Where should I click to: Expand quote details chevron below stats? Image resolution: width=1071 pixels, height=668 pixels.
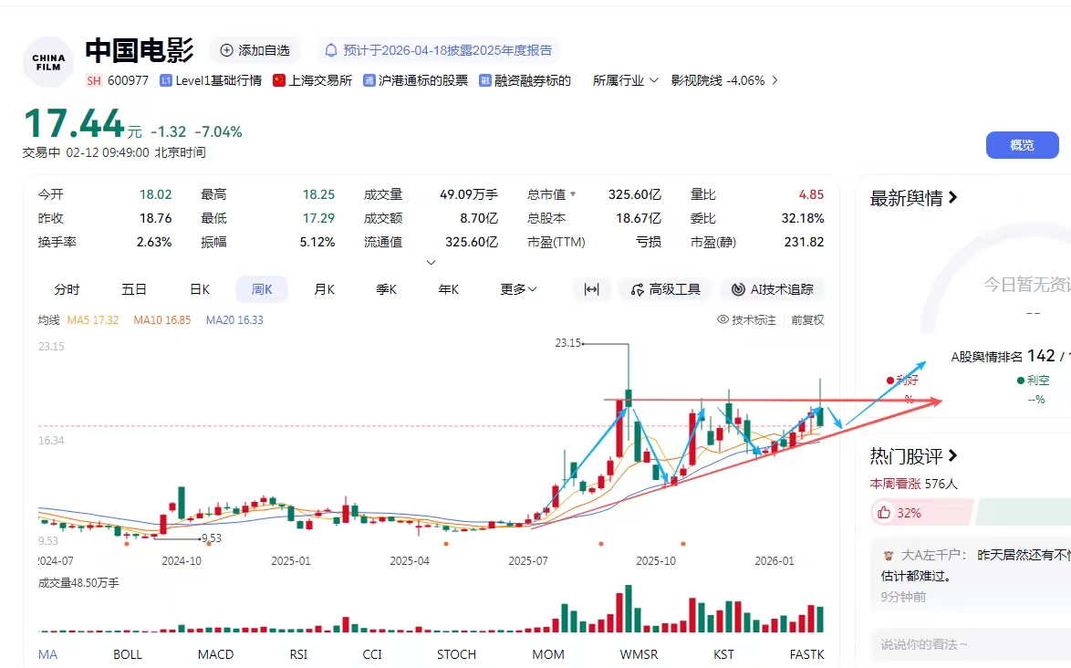[431, 262]
